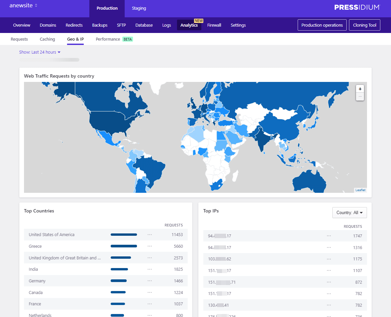391x317 pixels.
Task: Zoom in on the traffic map
Action: [x=360, y=89]
